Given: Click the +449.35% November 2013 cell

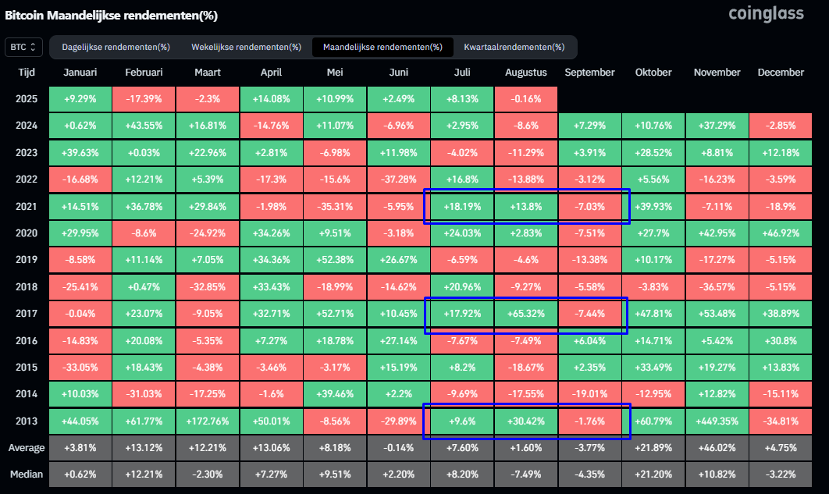Looking at the screenshot, I should pos(717,421).
